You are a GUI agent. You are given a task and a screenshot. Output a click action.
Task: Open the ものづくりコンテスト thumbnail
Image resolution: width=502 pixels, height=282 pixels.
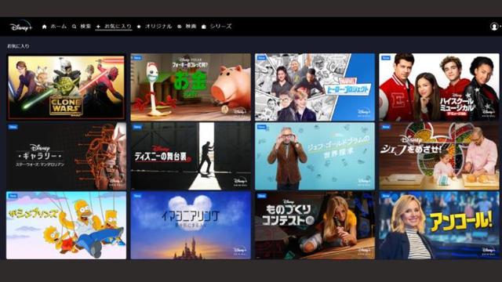pos(315,226)
